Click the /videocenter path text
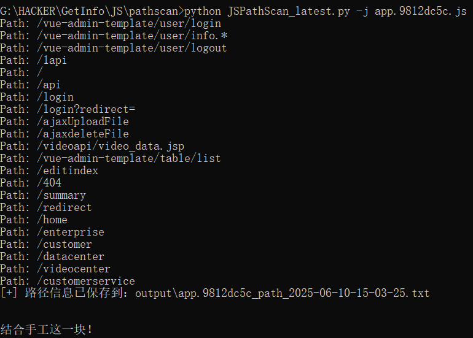 (x=74, y=269)
